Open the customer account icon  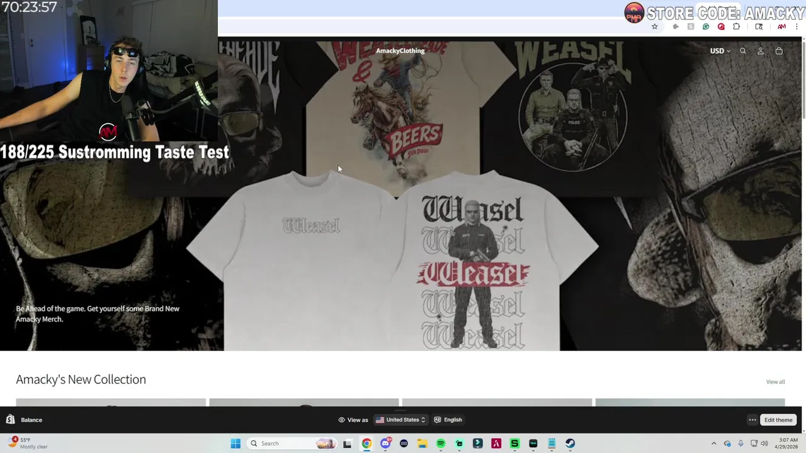coord(761,51)
